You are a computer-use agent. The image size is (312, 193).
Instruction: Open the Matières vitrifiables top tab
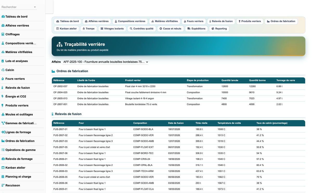click(x=165, y=21)
